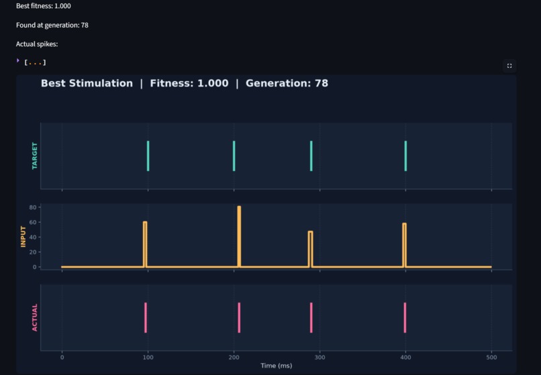Click the TARGET axis label
Screen dimensions: 541x375
coord(34,156)
